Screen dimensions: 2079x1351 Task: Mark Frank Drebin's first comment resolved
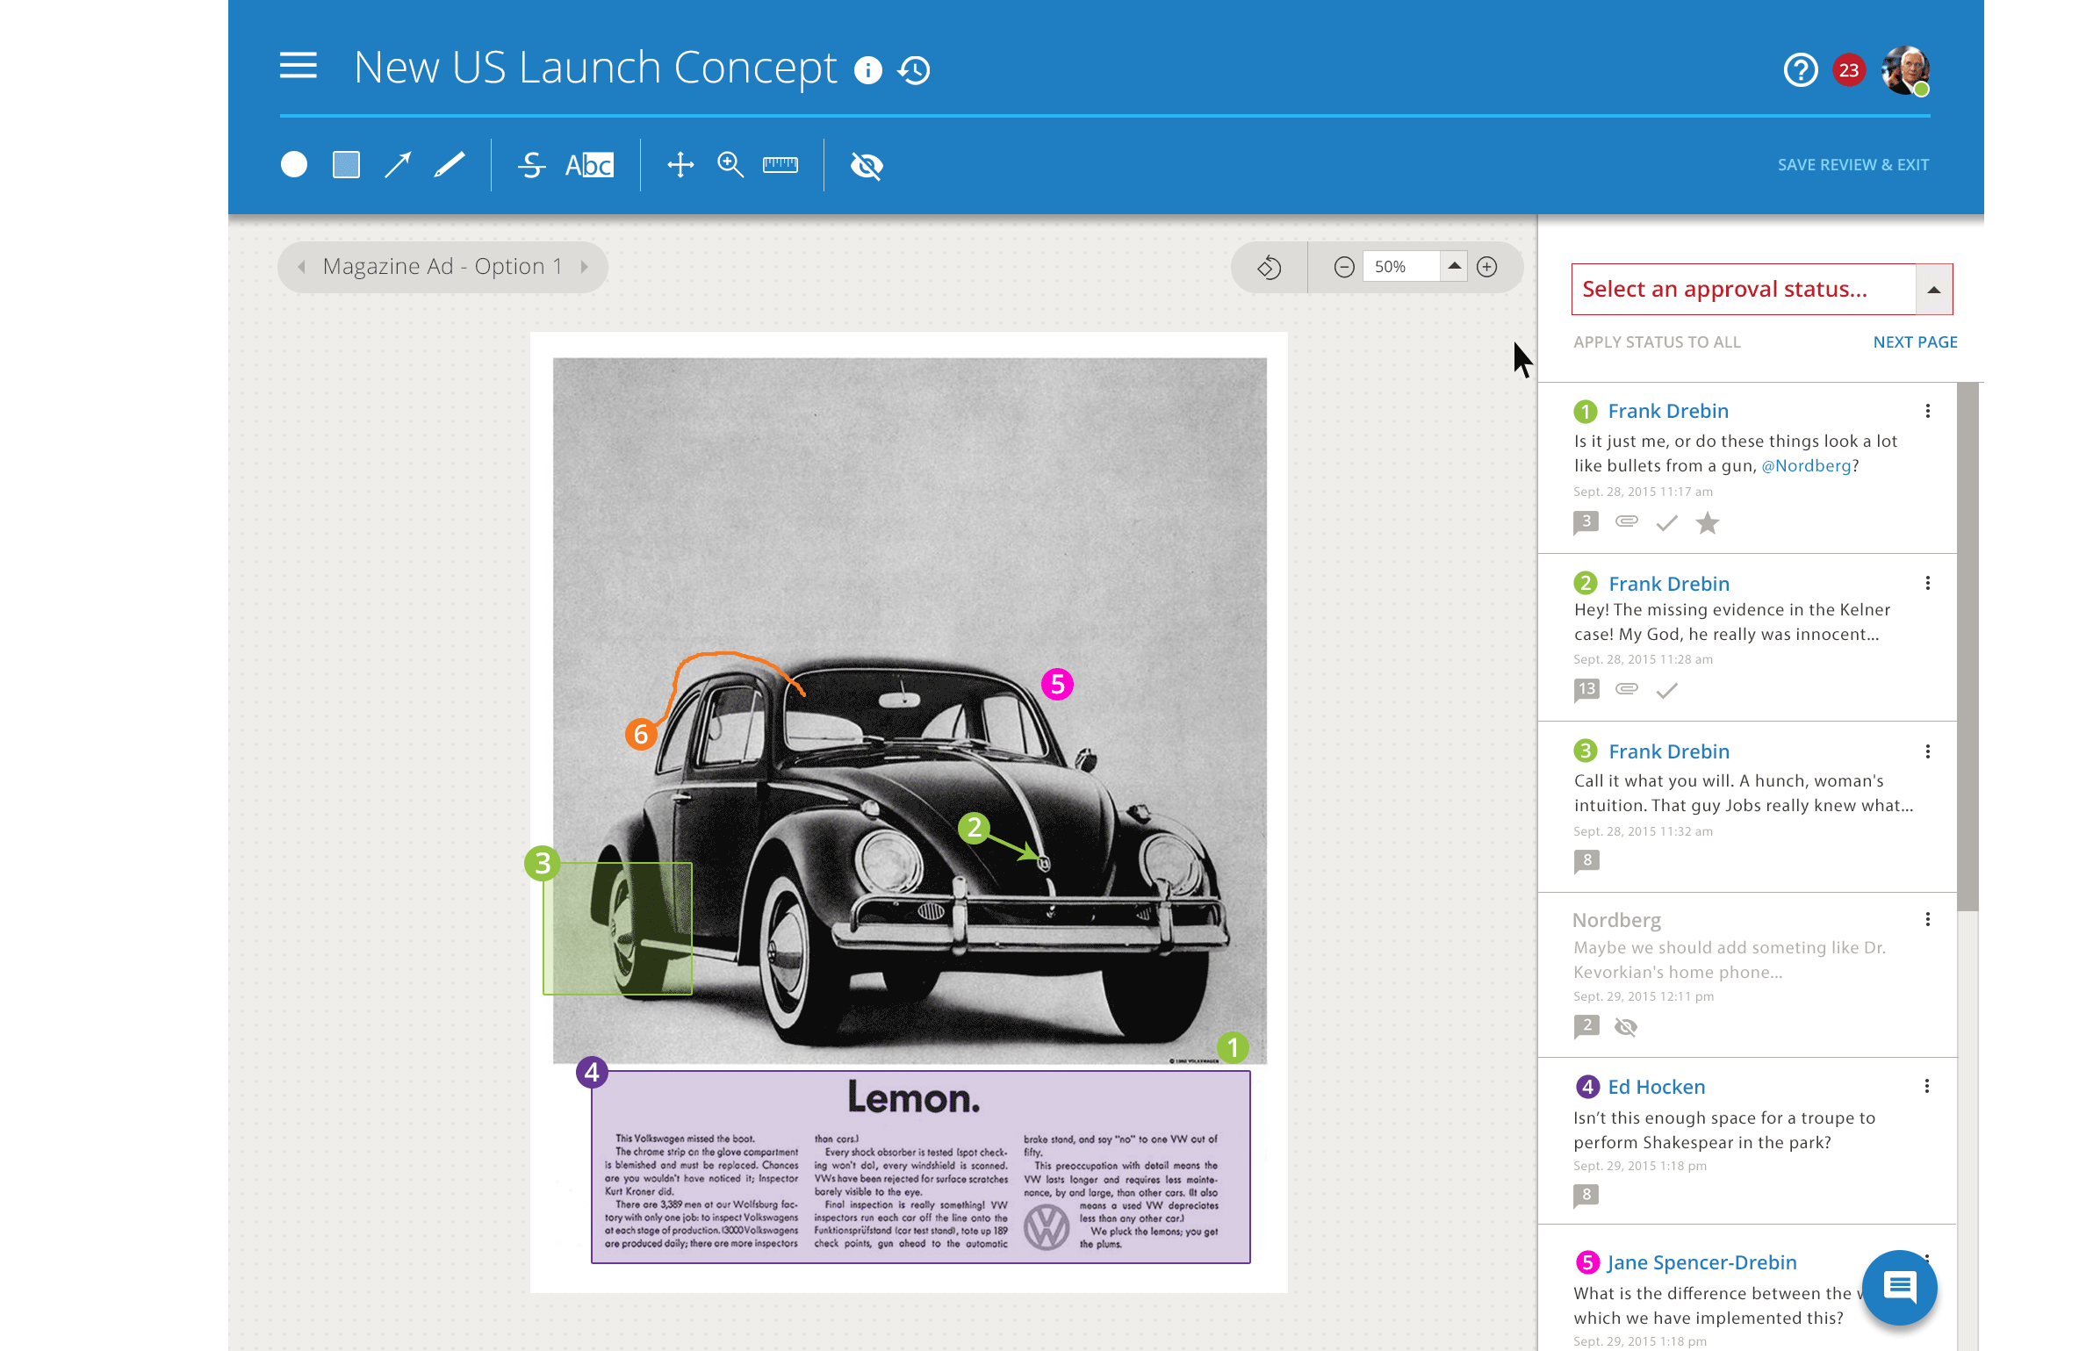[1666, 524]
